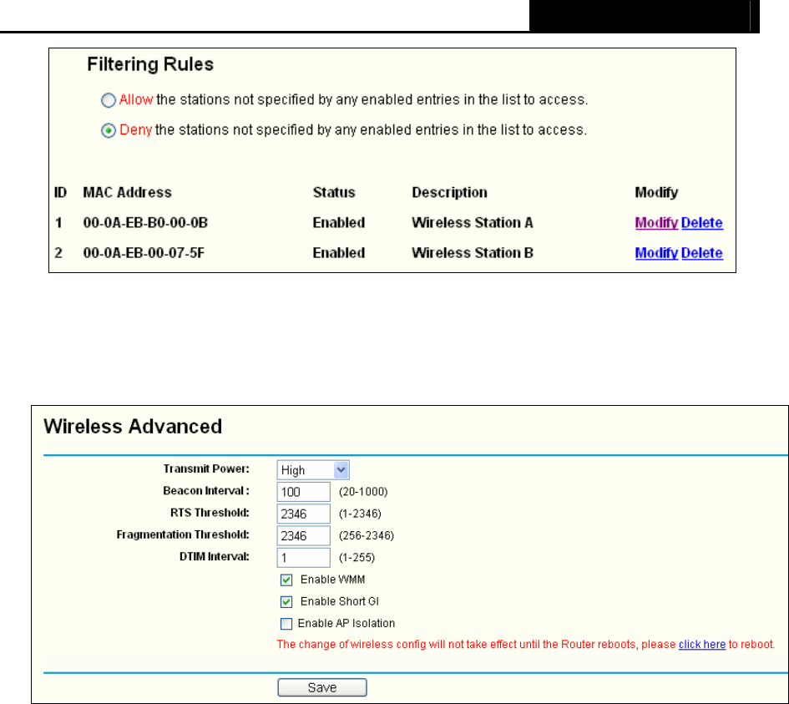Viewport: 789px width, 704px height.
Task: Select the Deny stations radio button
Action: point(109,131)
